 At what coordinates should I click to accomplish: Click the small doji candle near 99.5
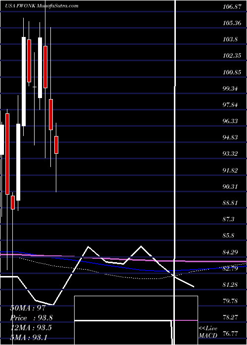[35, 87]
